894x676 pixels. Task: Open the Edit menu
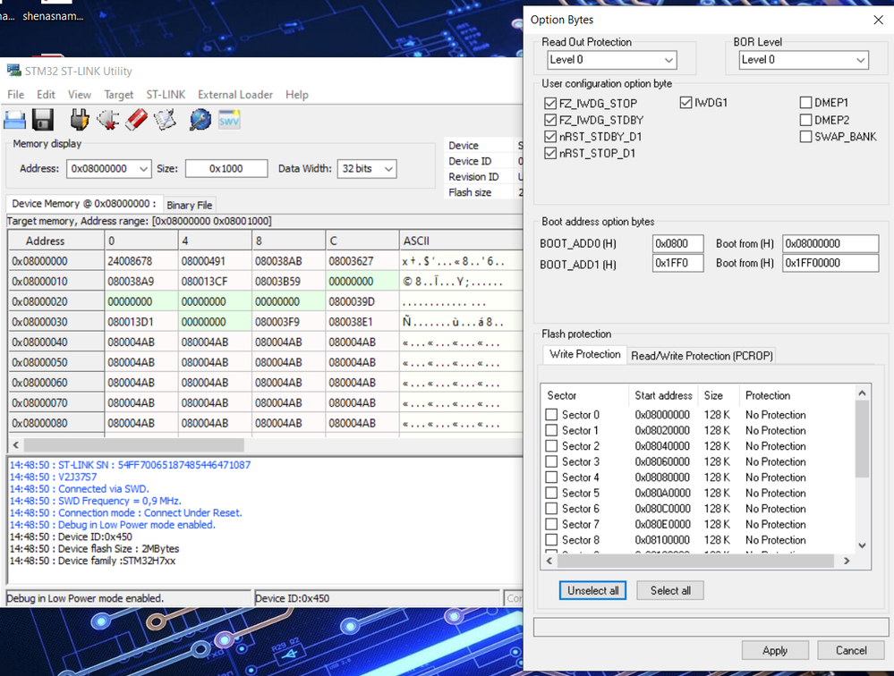tap(46, 95)
